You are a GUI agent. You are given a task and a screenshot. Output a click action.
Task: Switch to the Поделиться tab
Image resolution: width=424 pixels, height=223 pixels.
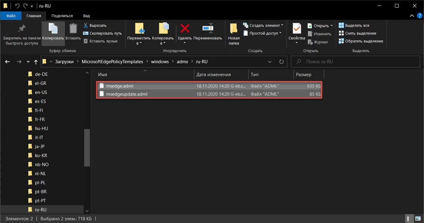coord(62,16)
